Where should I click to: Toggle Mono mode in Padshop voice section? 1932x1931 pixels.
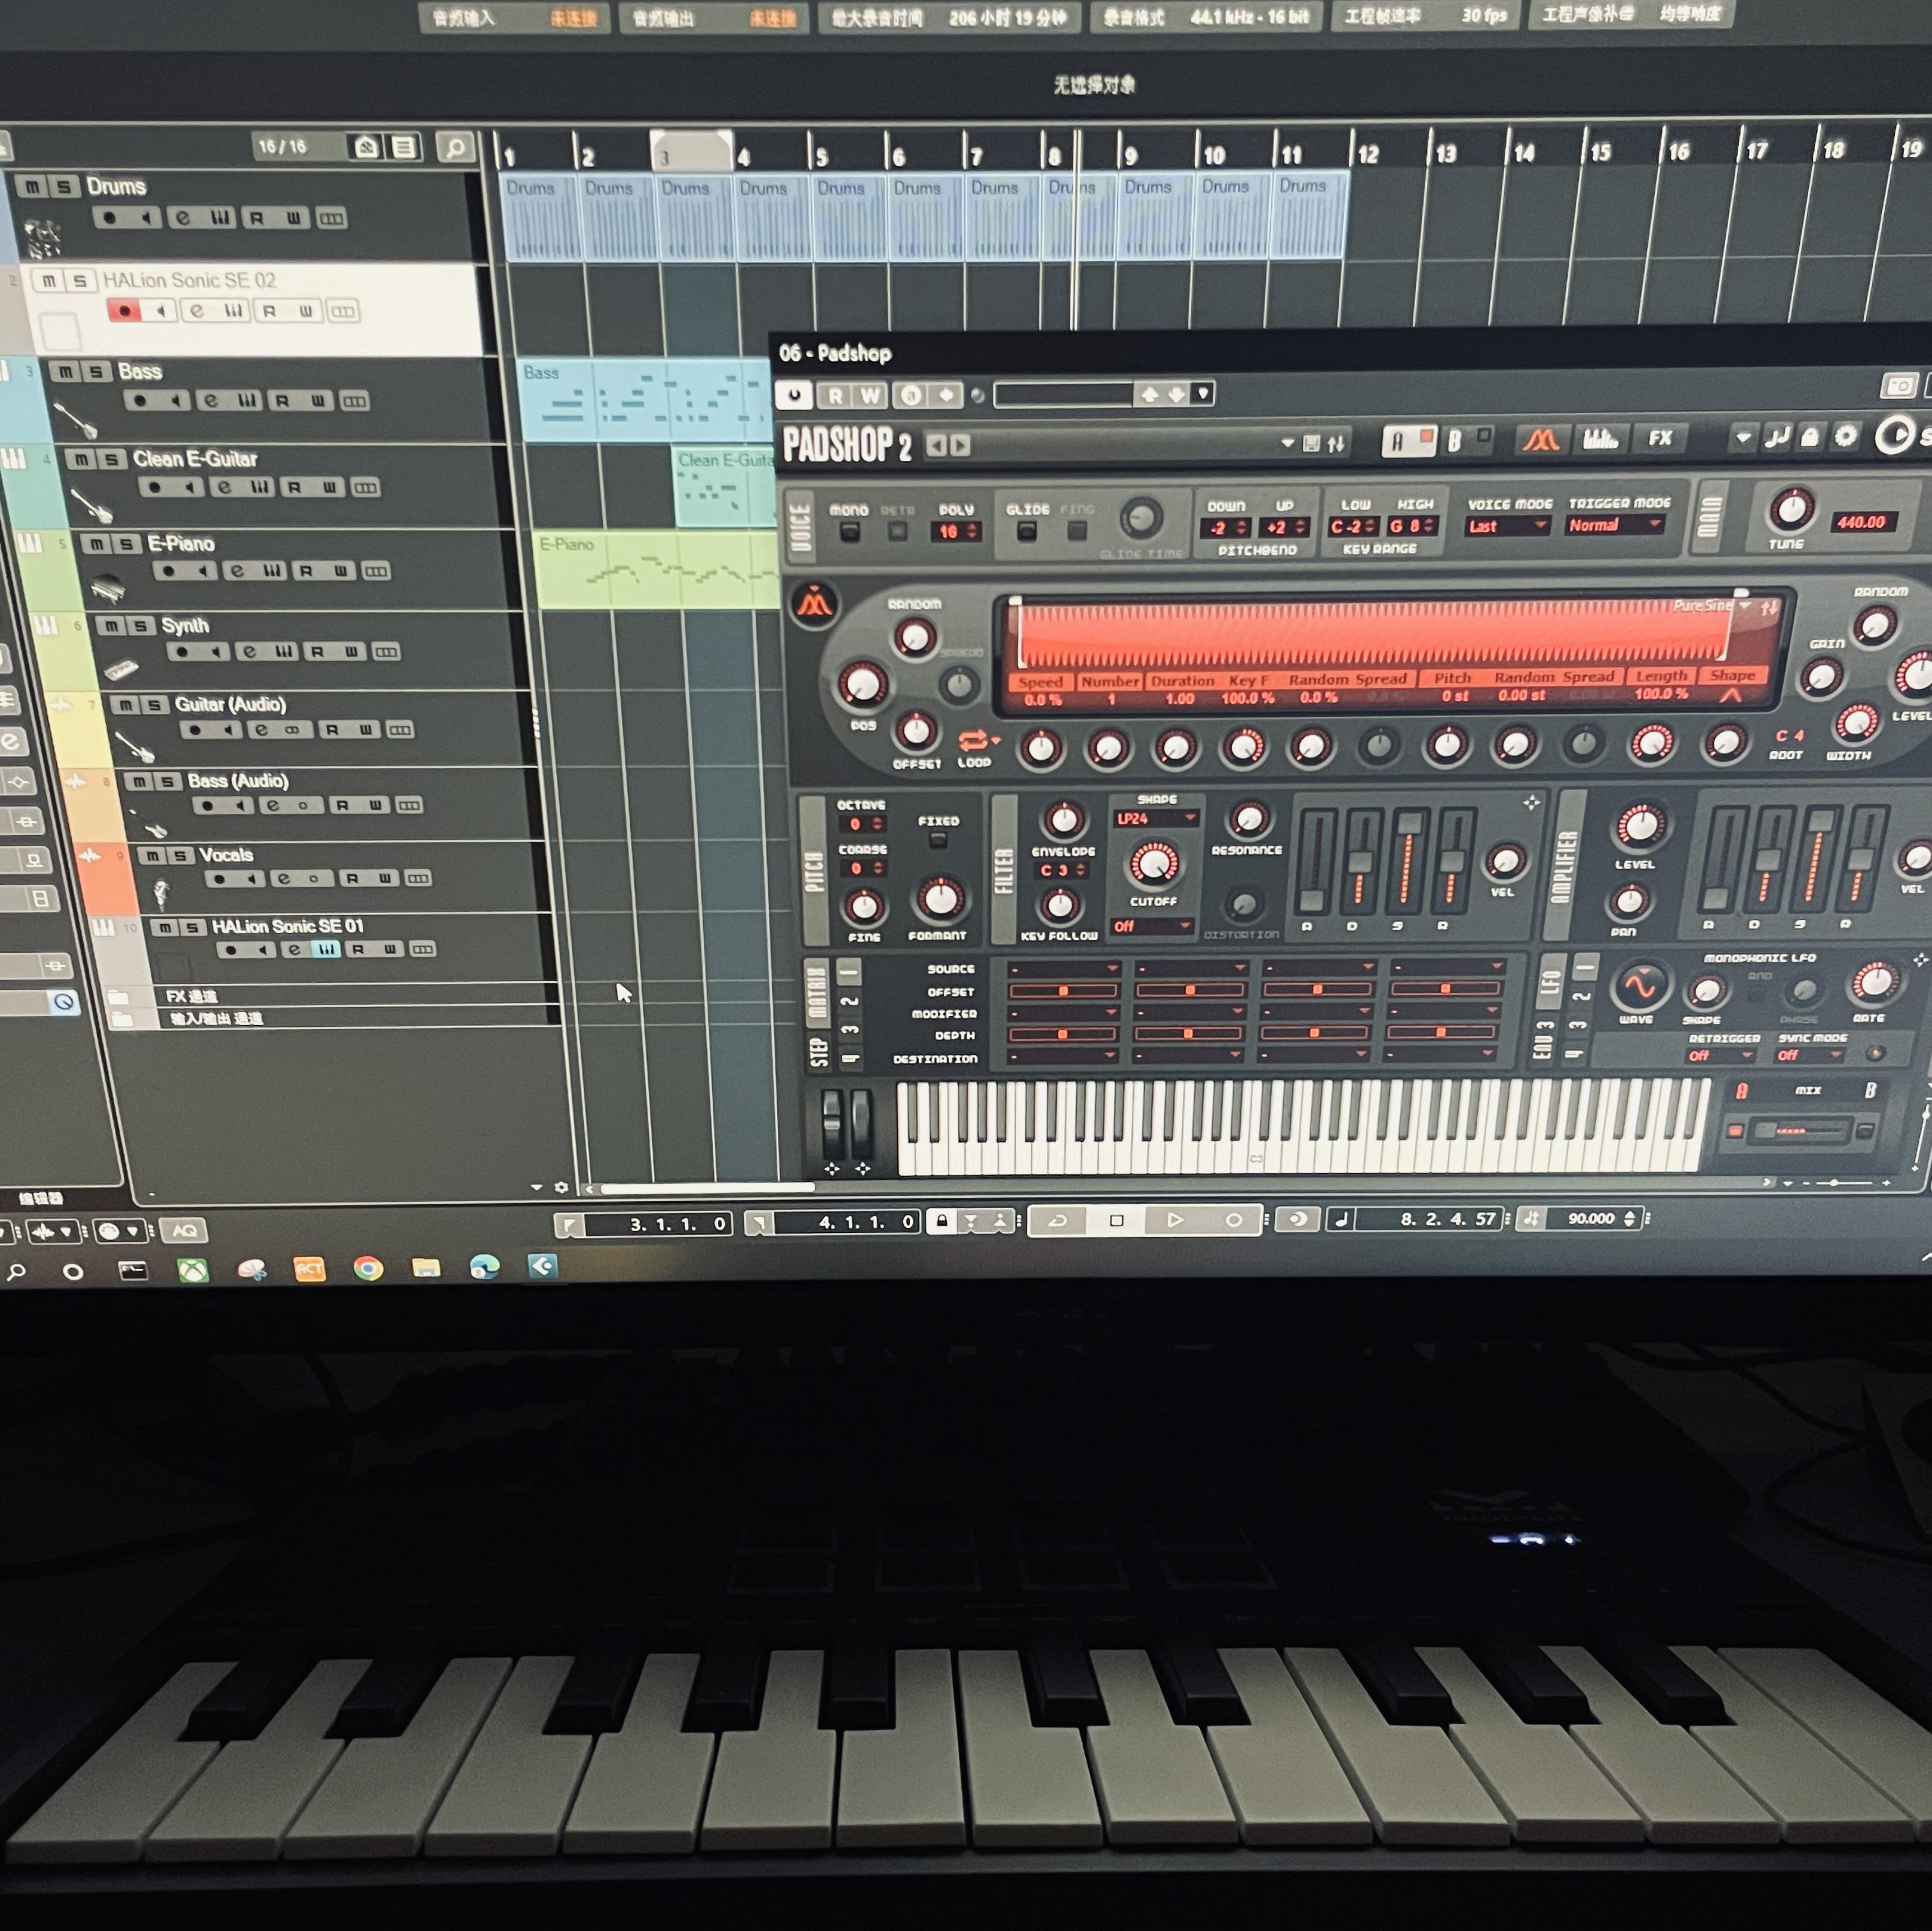coord(849,532)
